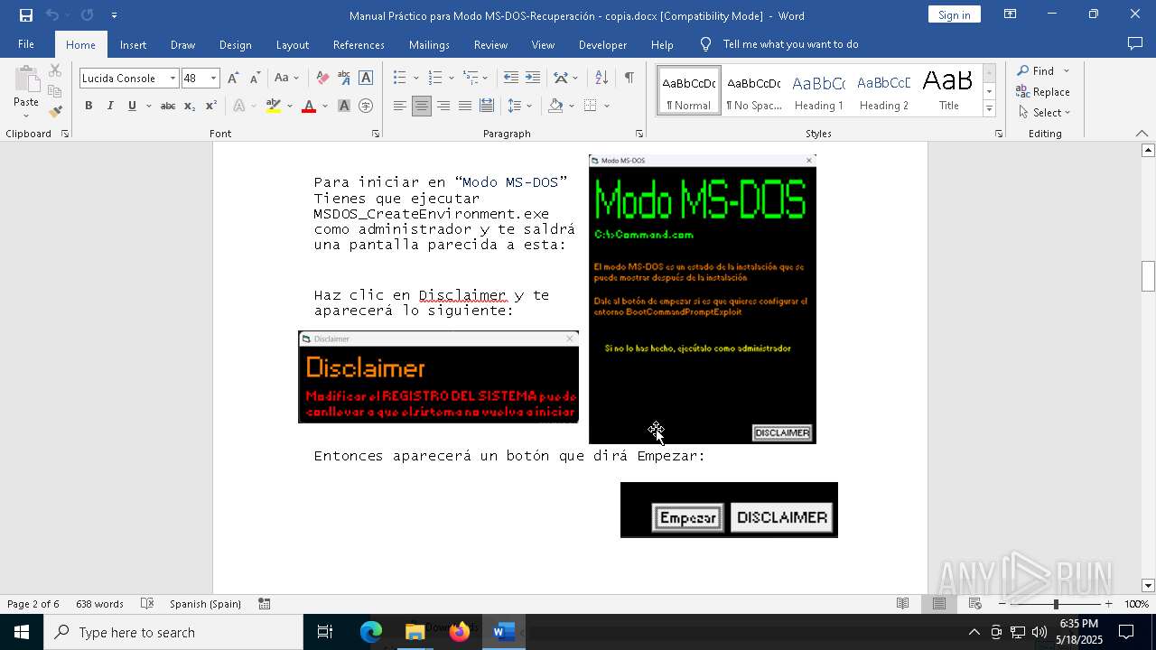Toggle Superscript formatting
Image resolution: width=1156 pixels, height=650 pixels.
pos(211,106)
